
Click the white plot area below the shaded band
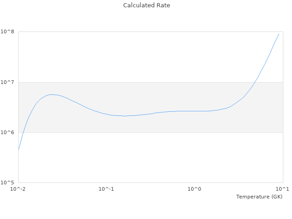click(151, 157)
